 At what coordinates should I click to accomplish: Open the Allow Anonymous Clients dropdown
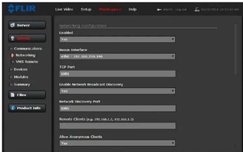(117, 143)
